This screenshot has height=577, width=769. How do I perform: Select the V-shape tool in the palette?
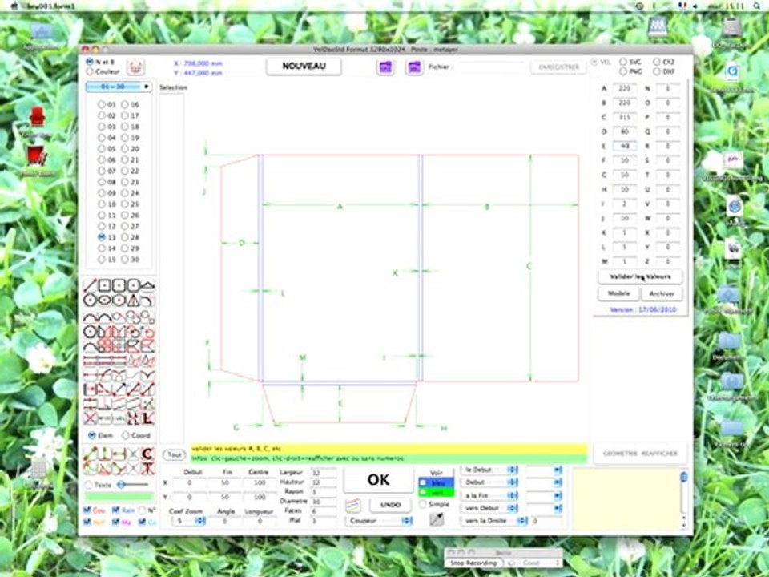point(149,375)
